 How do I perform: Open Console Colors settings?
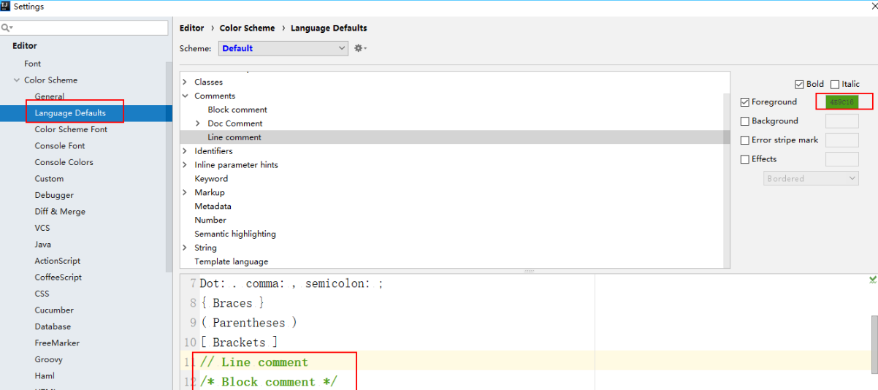[x=64, y=162]
